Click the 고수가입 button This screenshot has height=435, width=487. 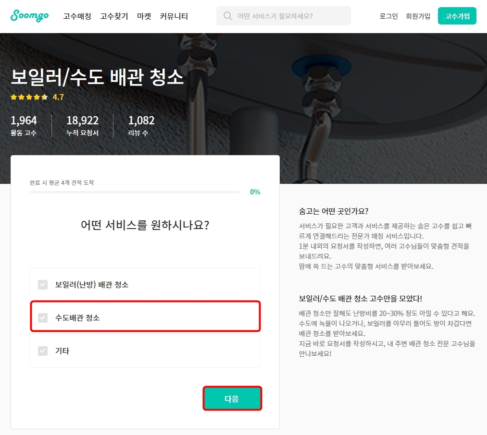pyautogui.click(x=457, y=15)
